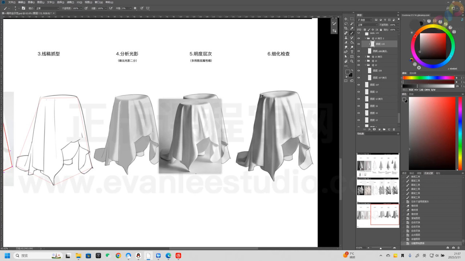
Task: Delete layer with the trash icon
Action: pos(394,129)
